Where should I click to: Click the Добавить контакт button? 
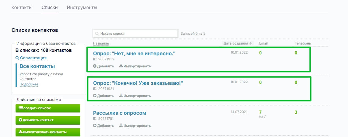[x=48, y=120]
